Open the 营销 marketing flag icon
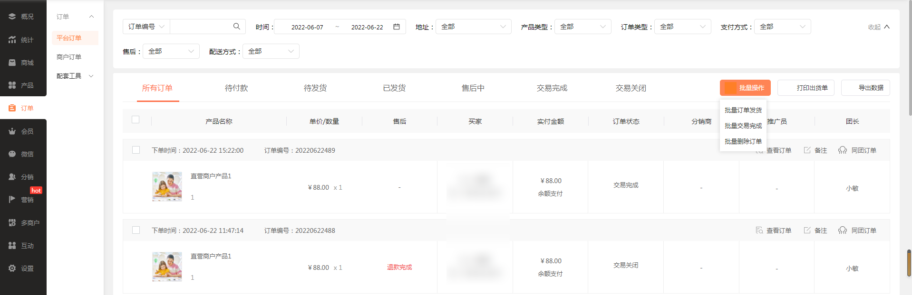The width and height of the screenshot is (912, 295). 12,200
